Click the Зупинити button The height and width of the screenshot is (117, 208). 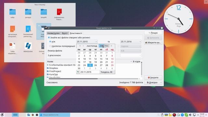pyautogui.click(x=153, y=38)
